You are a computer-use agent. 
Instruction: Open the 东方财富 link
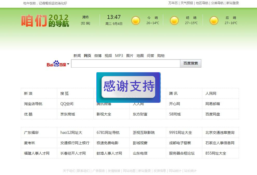[140, 114]
